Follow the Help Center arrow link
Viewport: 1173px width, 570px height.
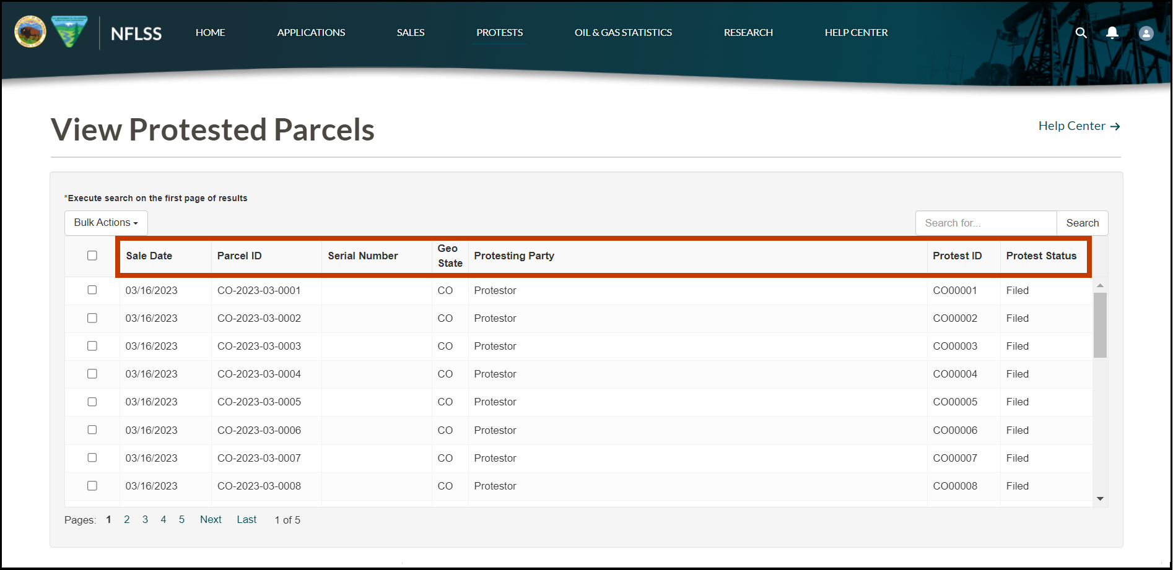pyautogui.click(x=1079, y=126)
